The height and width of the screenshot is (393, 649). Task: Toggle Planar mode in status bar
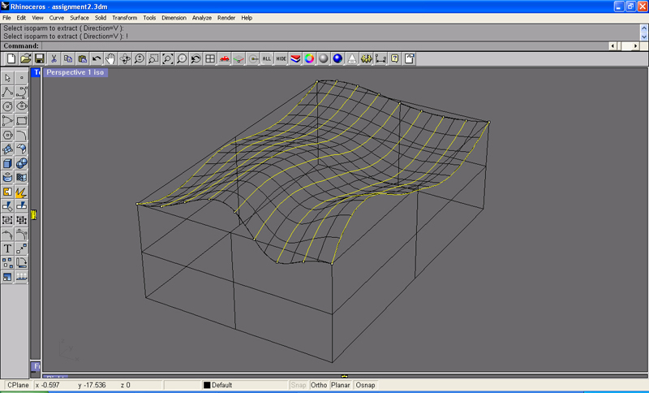tap(340, 385)
